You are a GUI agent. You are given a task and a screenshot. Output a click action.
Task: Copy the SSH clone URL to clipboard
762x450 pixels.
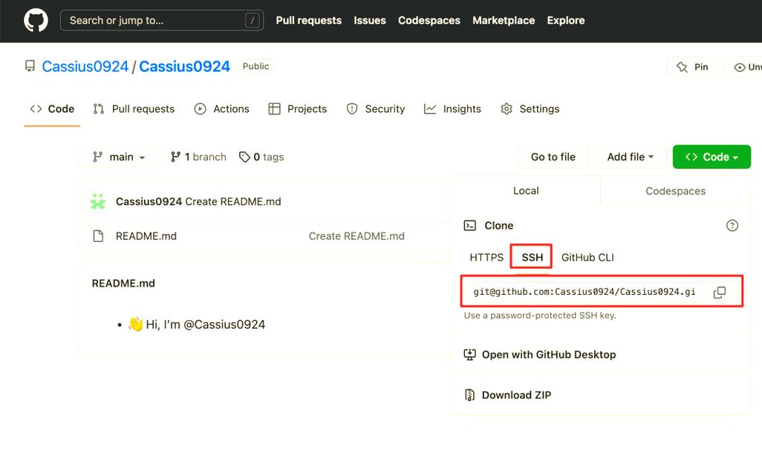719,292
